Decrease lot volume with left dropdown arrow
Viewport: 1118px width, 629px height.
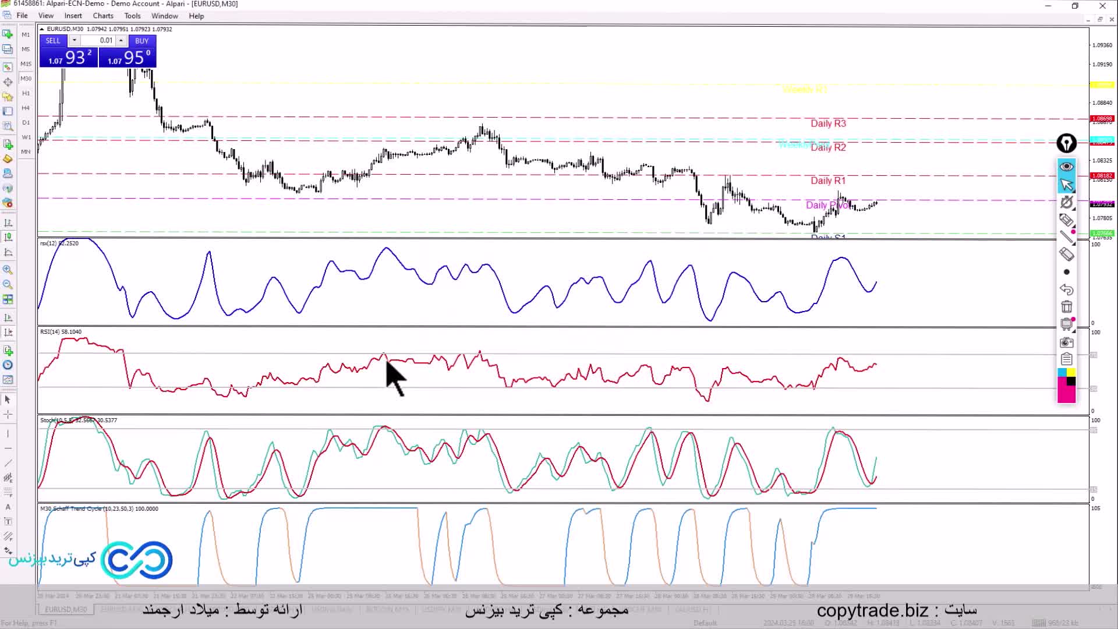click(74, 41)
